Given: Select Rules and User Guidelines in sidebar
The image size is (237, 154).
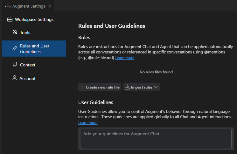Looking at the screenshot, I should point(35,49).
